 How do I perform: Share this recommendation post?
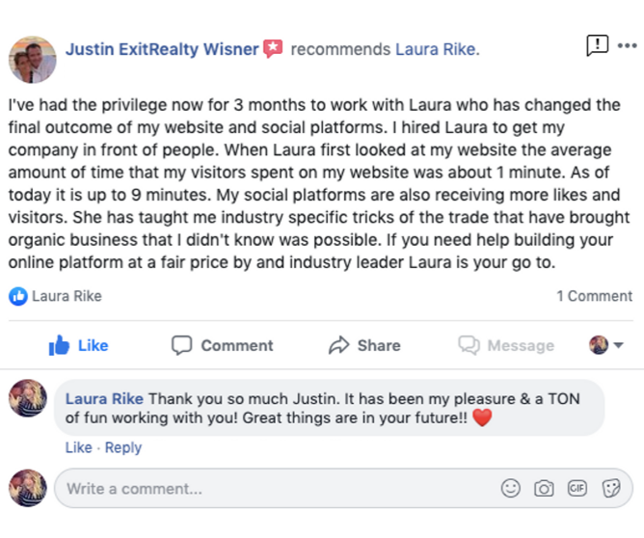(364, 345)
